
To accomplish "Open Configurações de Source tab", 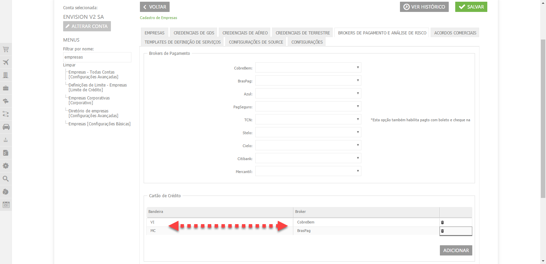I will pos(256,42).
